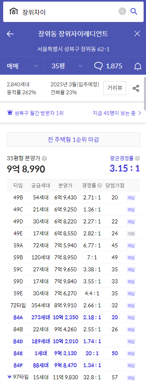146x382 pixels.
Task: Go back with the left arrow icon
Action: tap(10, 34)
